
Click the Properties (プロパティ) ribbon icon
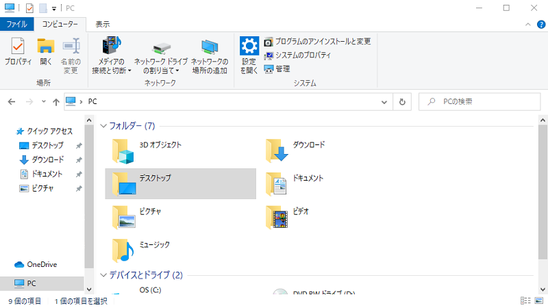pyautogui.click(x=18, y=52)
